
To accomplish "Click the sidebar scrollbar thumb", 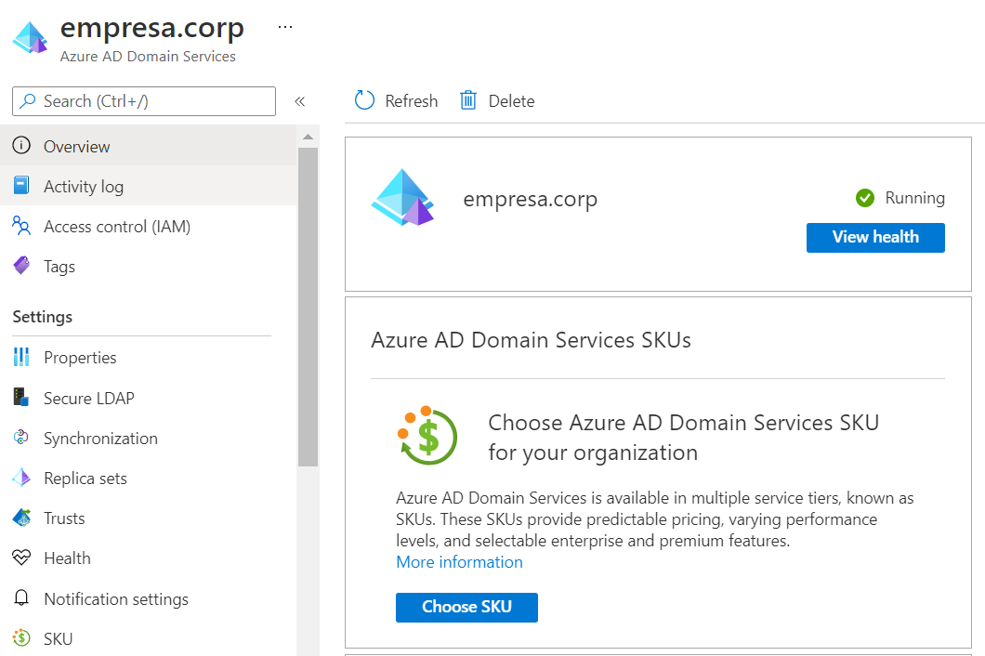I will [308, 308].
